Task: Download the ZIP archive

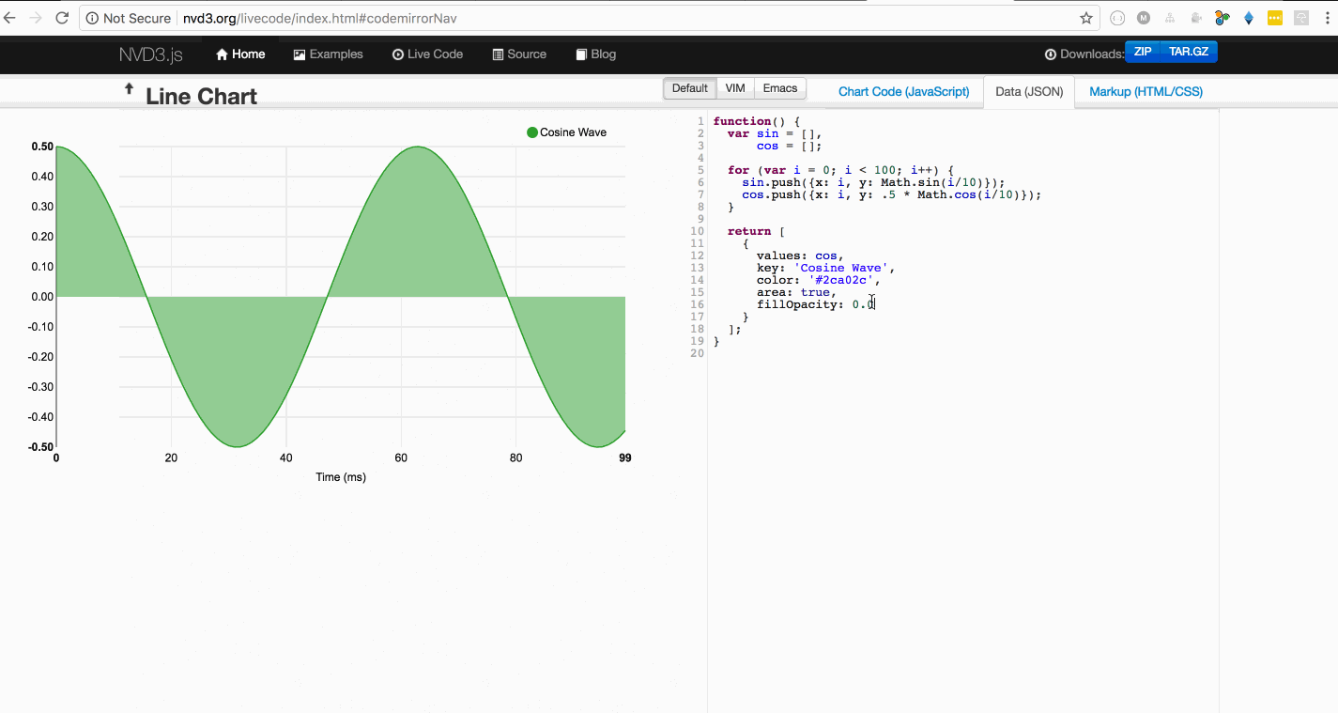Action: coord(1143,52)
